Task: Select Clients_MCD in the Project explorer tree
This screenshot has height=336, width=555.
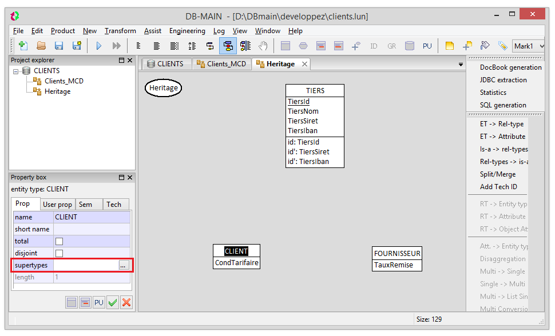Action: [x=64, y=81]
